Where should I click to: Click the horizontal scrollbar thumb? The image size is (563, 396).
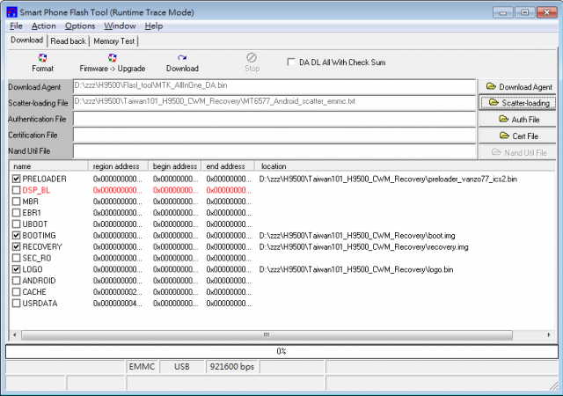click(x=267, y=335)
